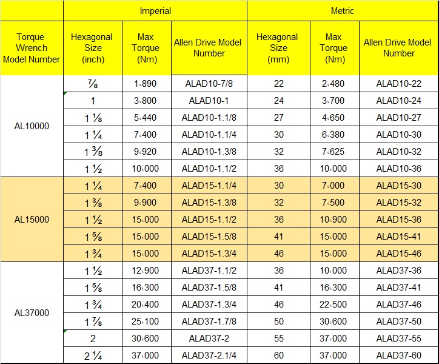Click the 1.890 imperial torque value
439x364 pixels.
147,84
